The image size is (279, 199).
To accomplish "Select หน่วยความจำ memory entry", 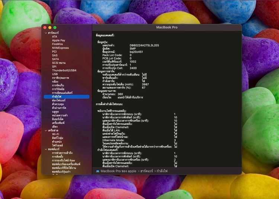I will pyautogui.click(x=60, y=115).
